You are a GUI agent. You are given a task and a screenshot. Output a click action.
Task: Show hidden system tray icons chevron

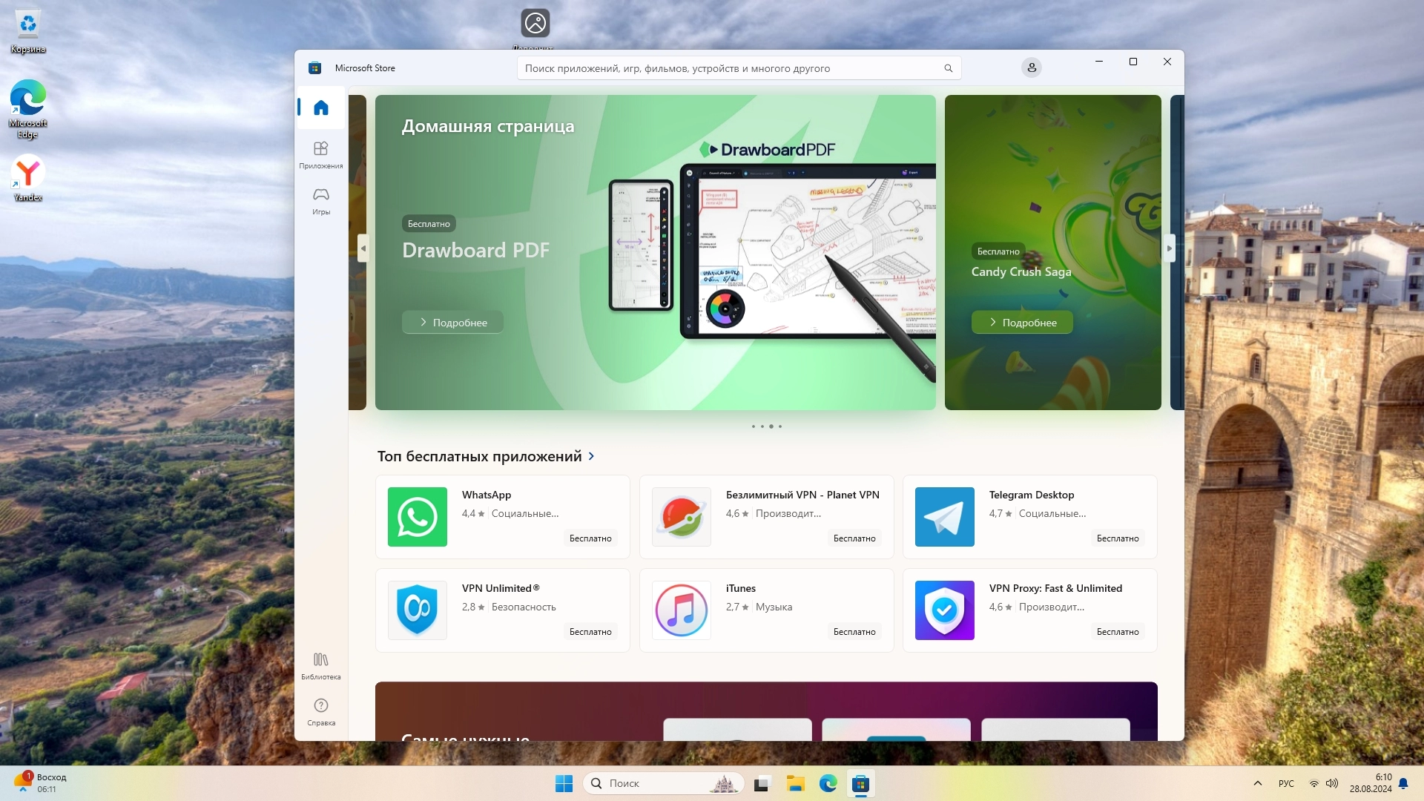coord(1257,783)
